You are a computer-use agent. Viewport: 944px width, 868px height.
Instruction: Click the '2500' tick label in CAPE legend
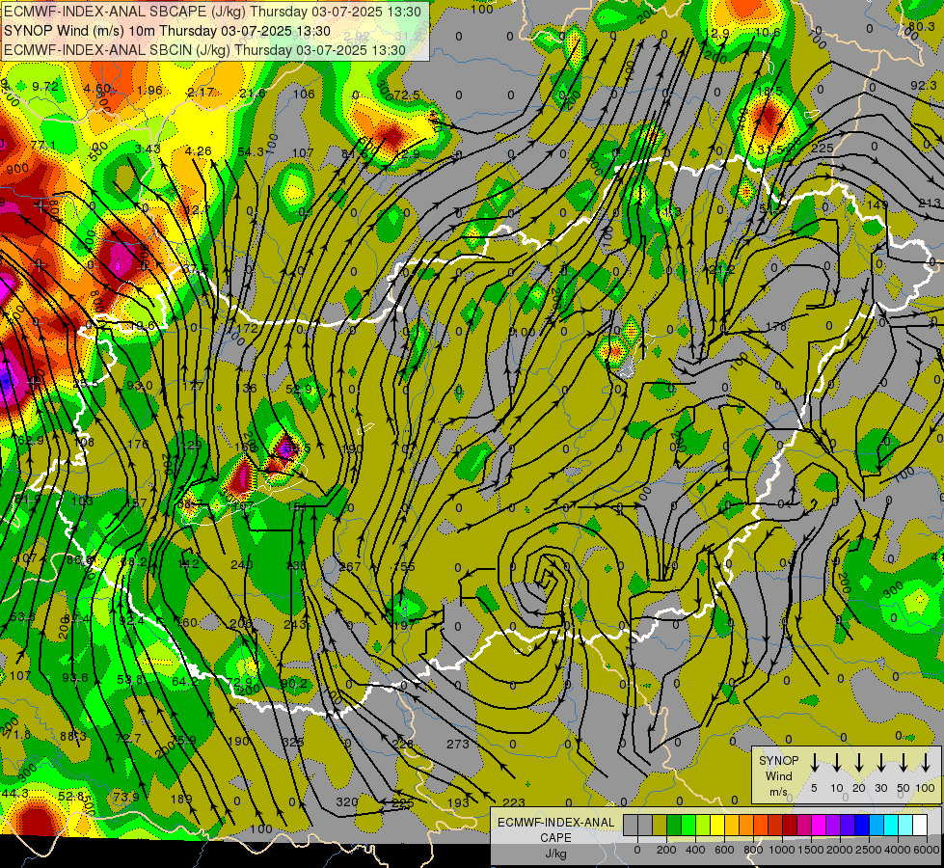[869, 850]
